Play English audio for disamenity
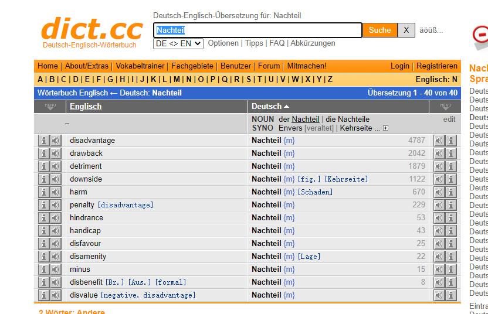Screen dimensions: 488x314 pyautogui.click(x=56, y=257)
